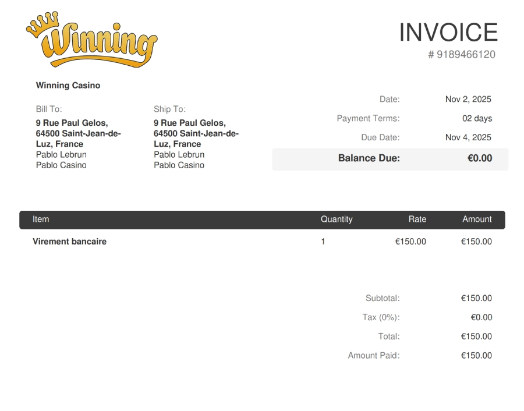Click the Bill To label

click(x=49, y=109)
